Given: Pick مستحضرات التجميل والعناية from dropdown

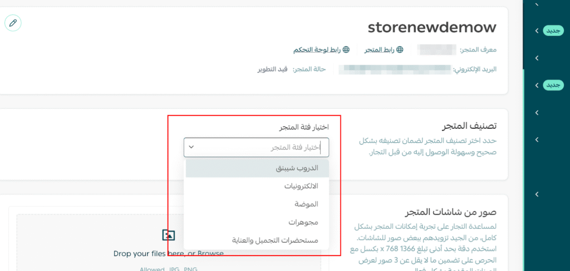Looking at the screenshot, I should [x=257, y=240].
